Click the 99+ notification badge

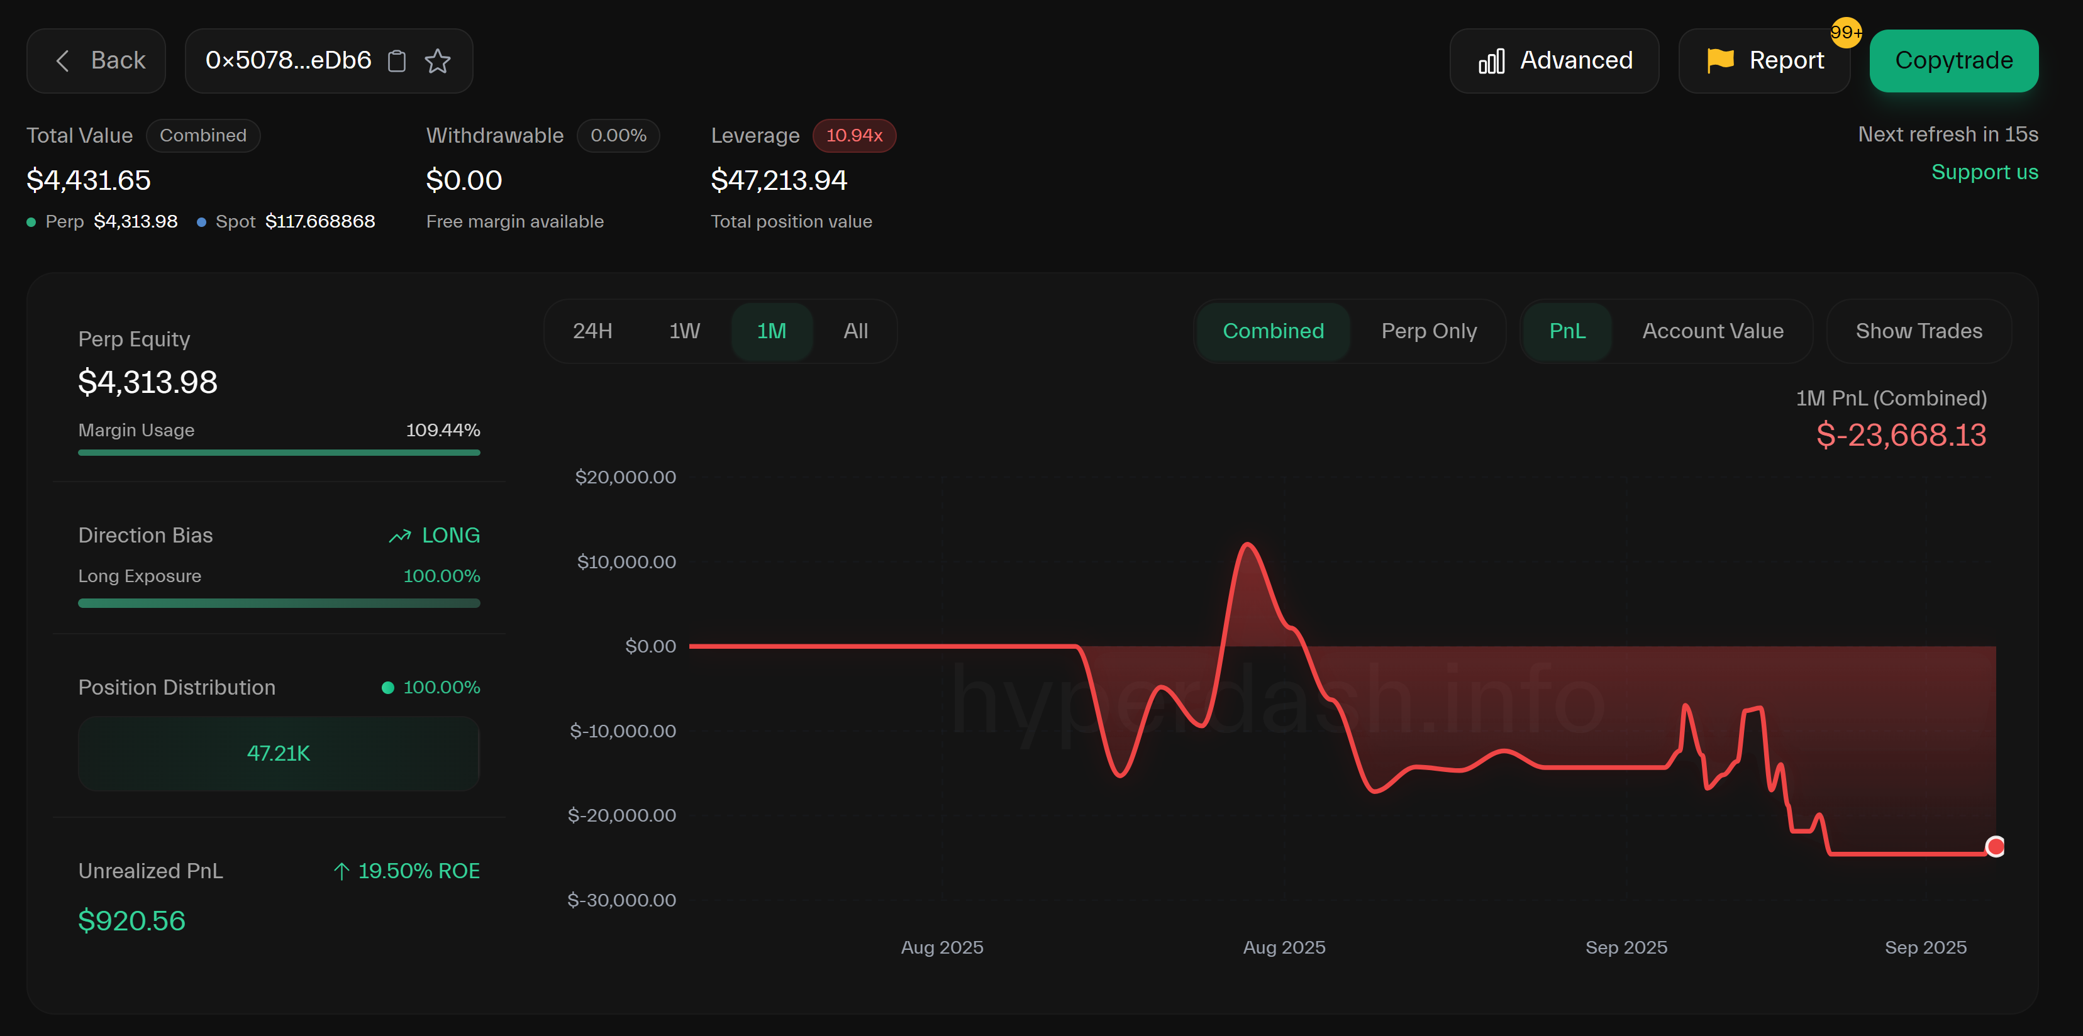(1845, 33)
